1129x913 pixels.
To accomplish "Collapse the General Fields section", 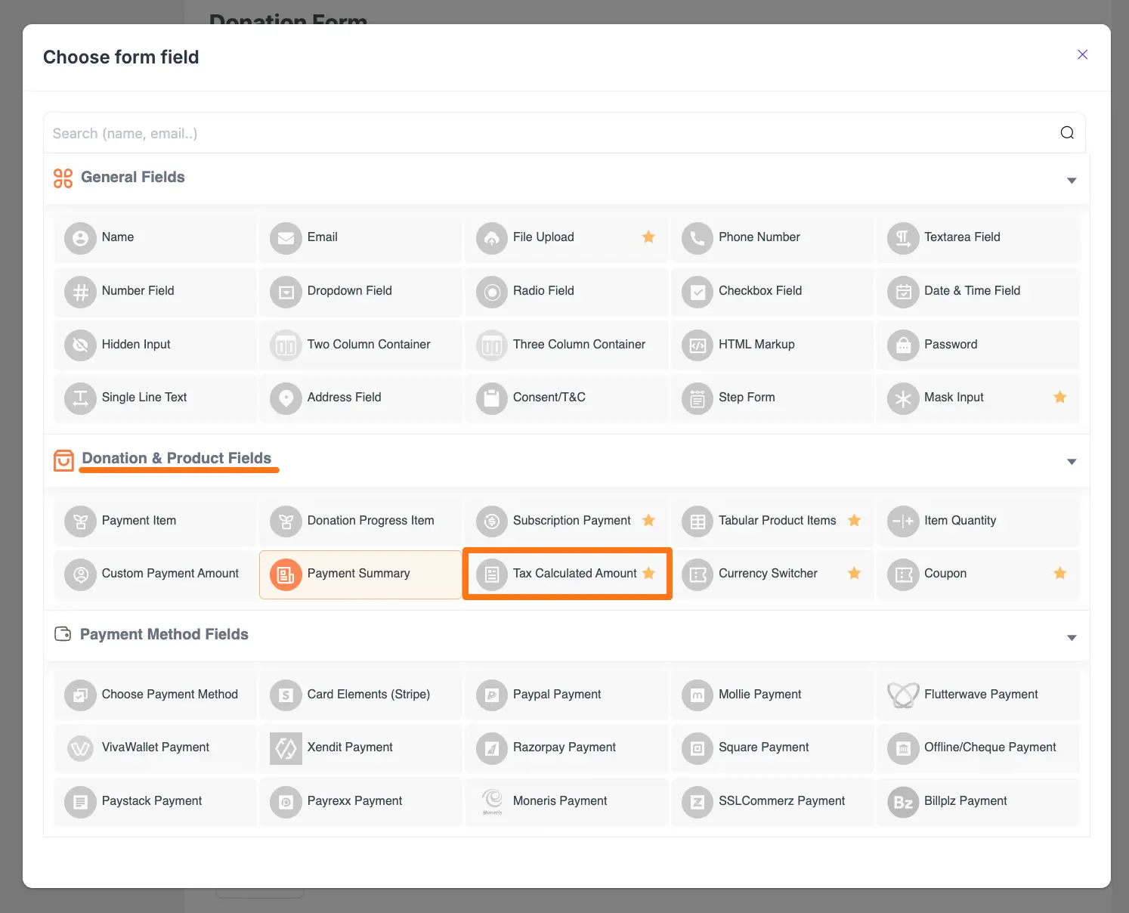I will [1072, 180].
